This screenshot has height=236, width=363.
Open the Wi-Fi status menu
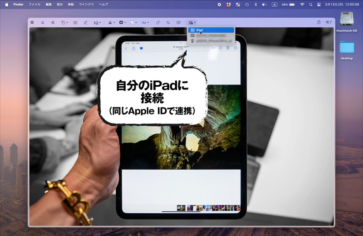(302, 5)
